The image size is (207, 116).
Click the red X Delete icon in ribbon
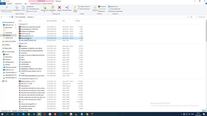[x=60, y=7]
